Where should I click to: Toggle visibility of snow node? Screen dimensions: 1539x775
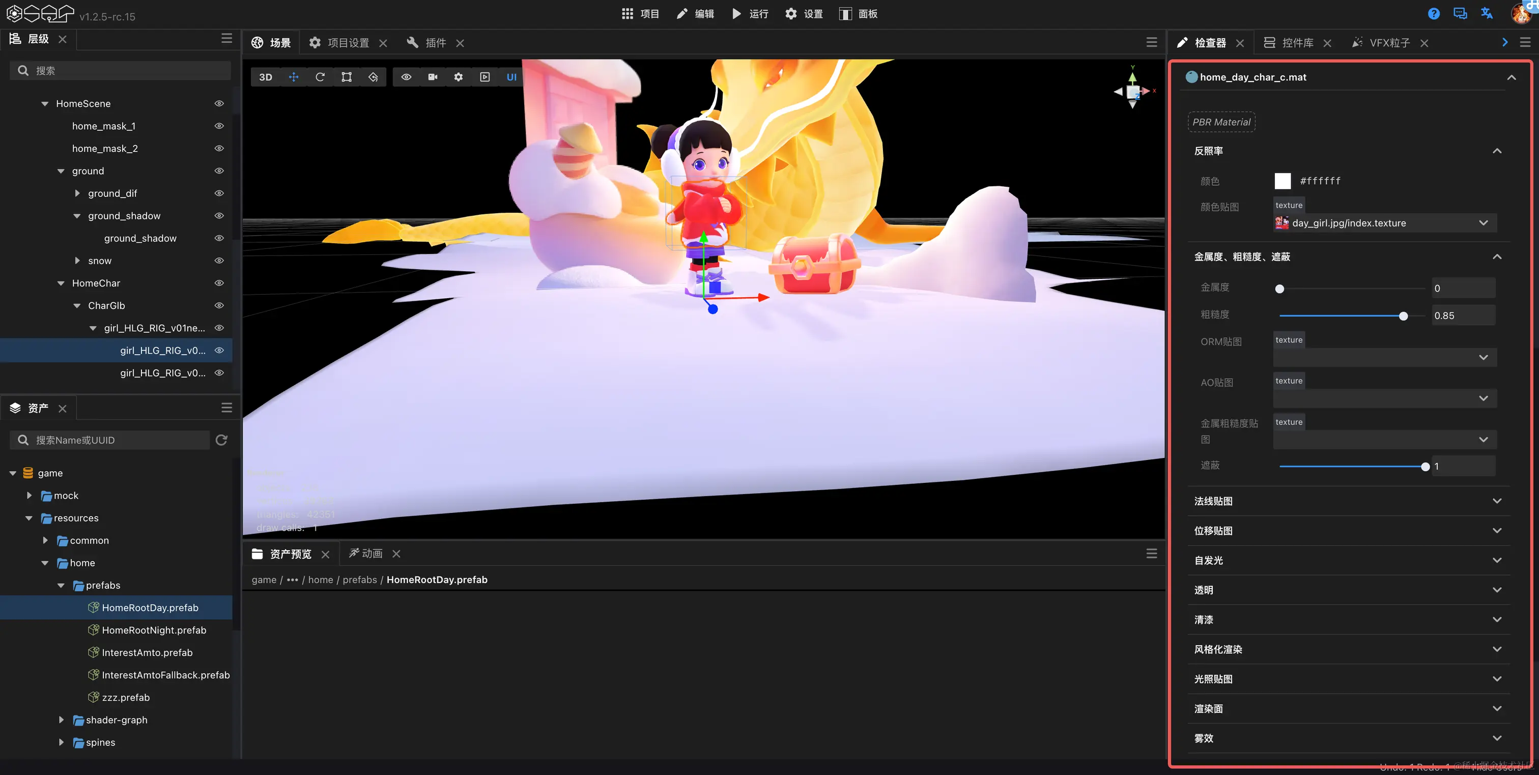point(219,261)
